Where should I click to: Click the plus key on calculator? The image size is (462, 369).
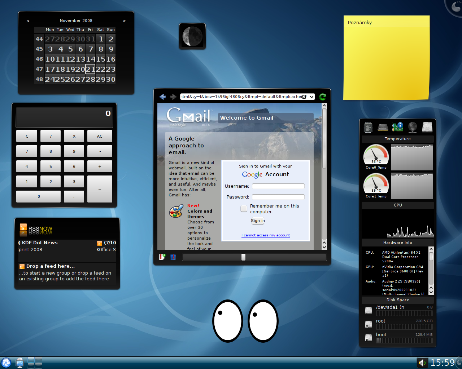pos(100,166)
